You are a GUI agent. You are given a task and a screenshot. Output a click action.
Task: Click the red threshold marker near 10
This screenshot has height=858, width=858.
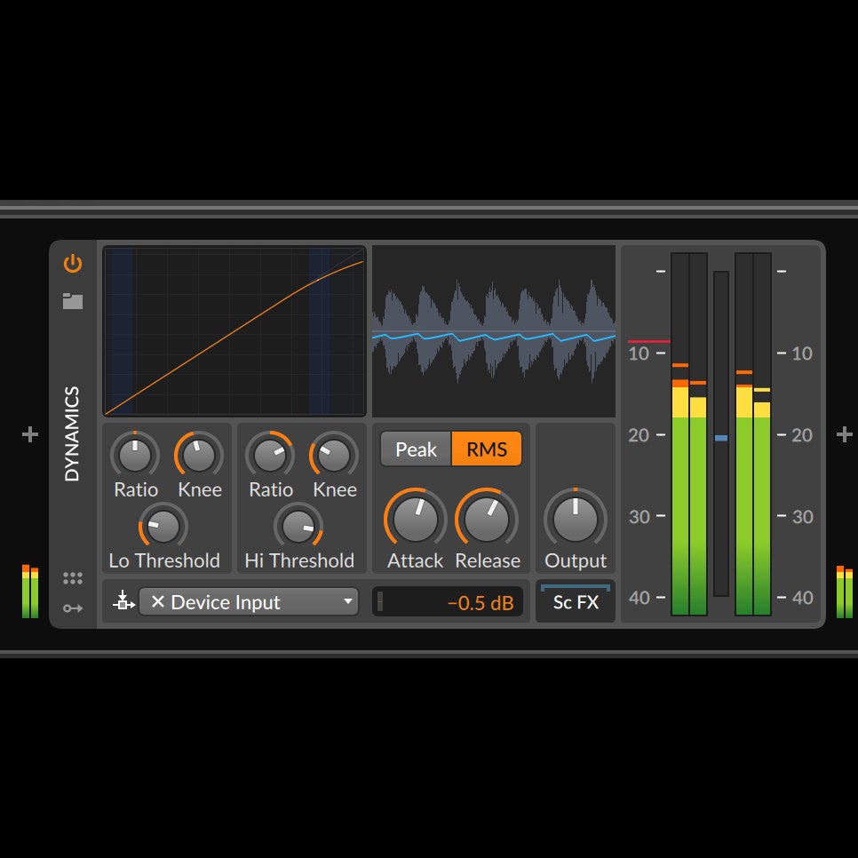(x=649, y=341)
